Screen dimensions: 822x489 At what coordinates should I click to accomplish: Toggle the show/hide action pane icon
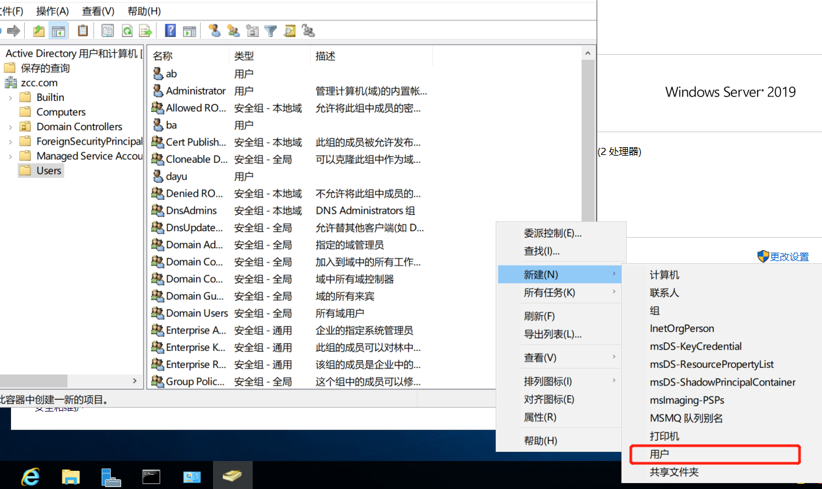[190, 31]
